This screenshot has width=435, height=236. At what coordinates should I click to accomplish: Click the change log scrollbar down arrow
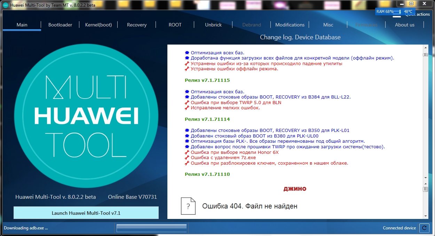[x=425, y=178]
